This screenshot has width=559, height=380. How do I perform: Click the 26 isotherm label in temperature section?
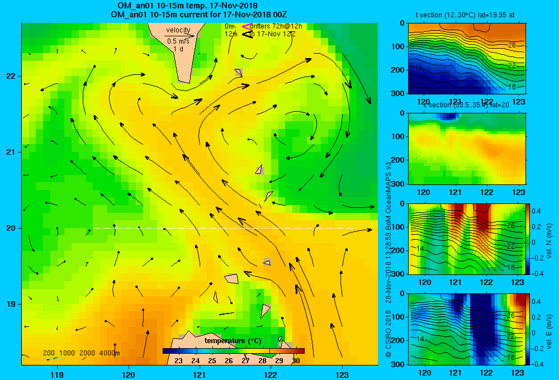point(511,45)
